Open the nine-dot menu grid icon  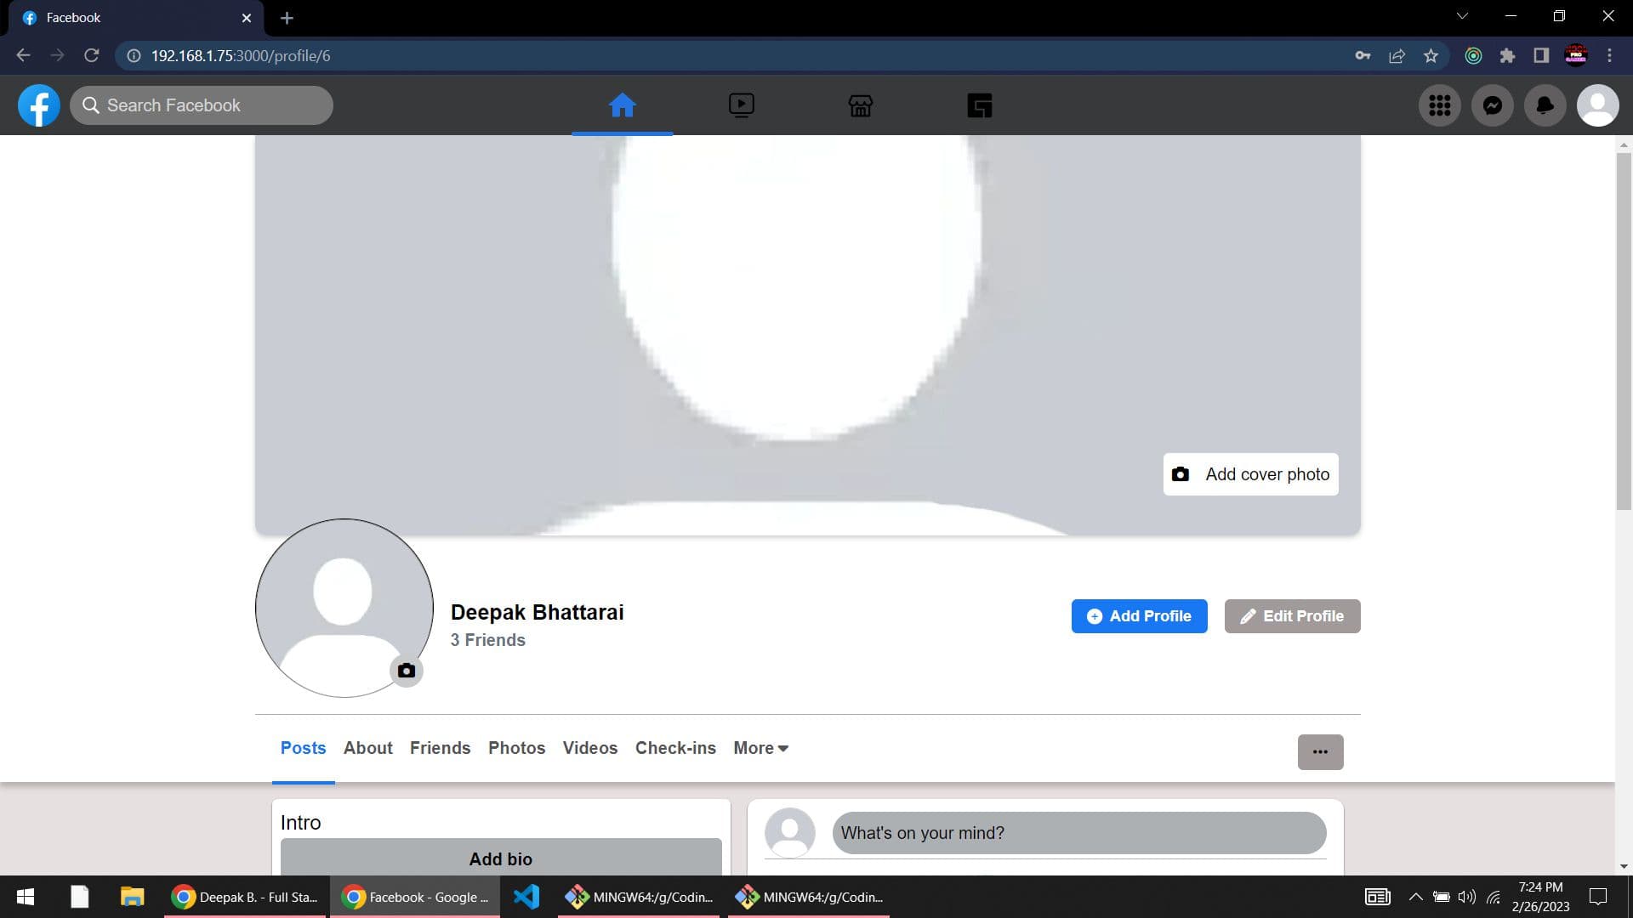click(x=1439, y=105)
